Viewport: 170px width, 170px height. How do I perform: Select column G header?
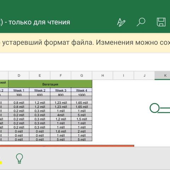pos(81,75)
